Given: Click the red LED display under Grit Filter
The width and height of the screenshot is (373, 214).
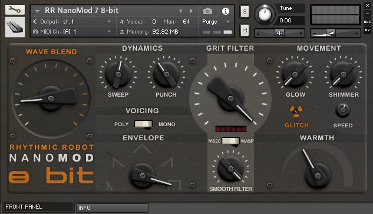Looking at the screenshot, I should click(x=230, y=129).
